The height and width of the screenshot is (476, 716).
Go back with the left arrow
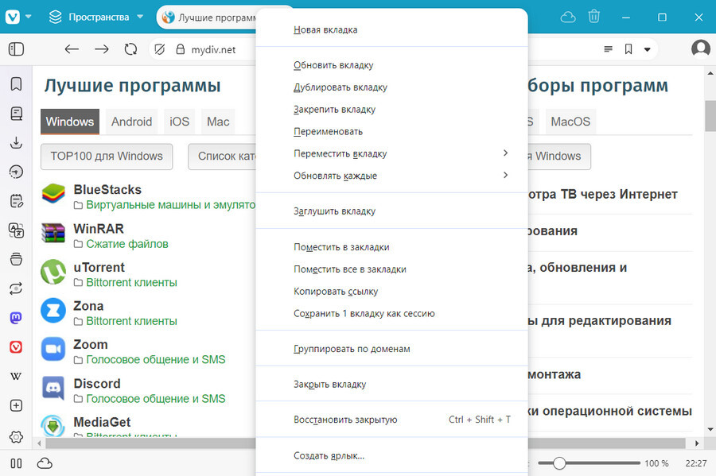(72, 49)
